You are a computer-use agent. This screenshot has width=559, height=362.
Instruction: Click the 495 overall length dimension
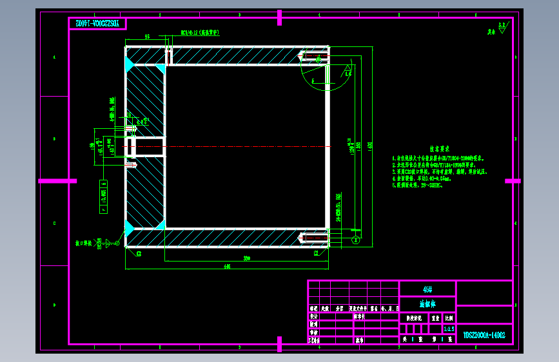pyautogui.click(x=227, y=267)
